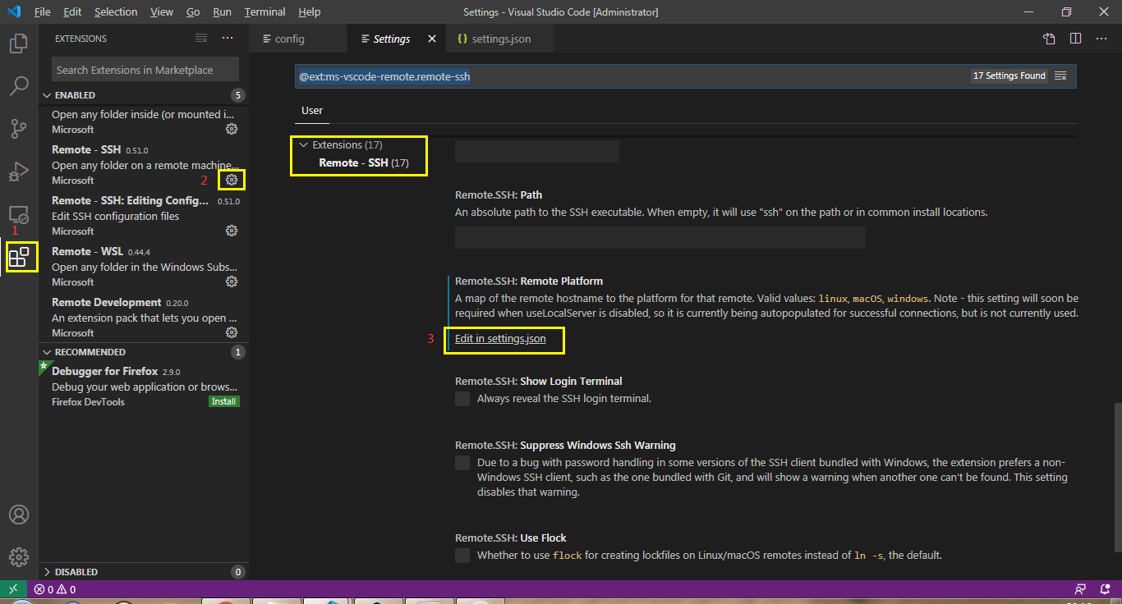
Task: Check the Use Flock setting
Action: [x=462, y=555]
